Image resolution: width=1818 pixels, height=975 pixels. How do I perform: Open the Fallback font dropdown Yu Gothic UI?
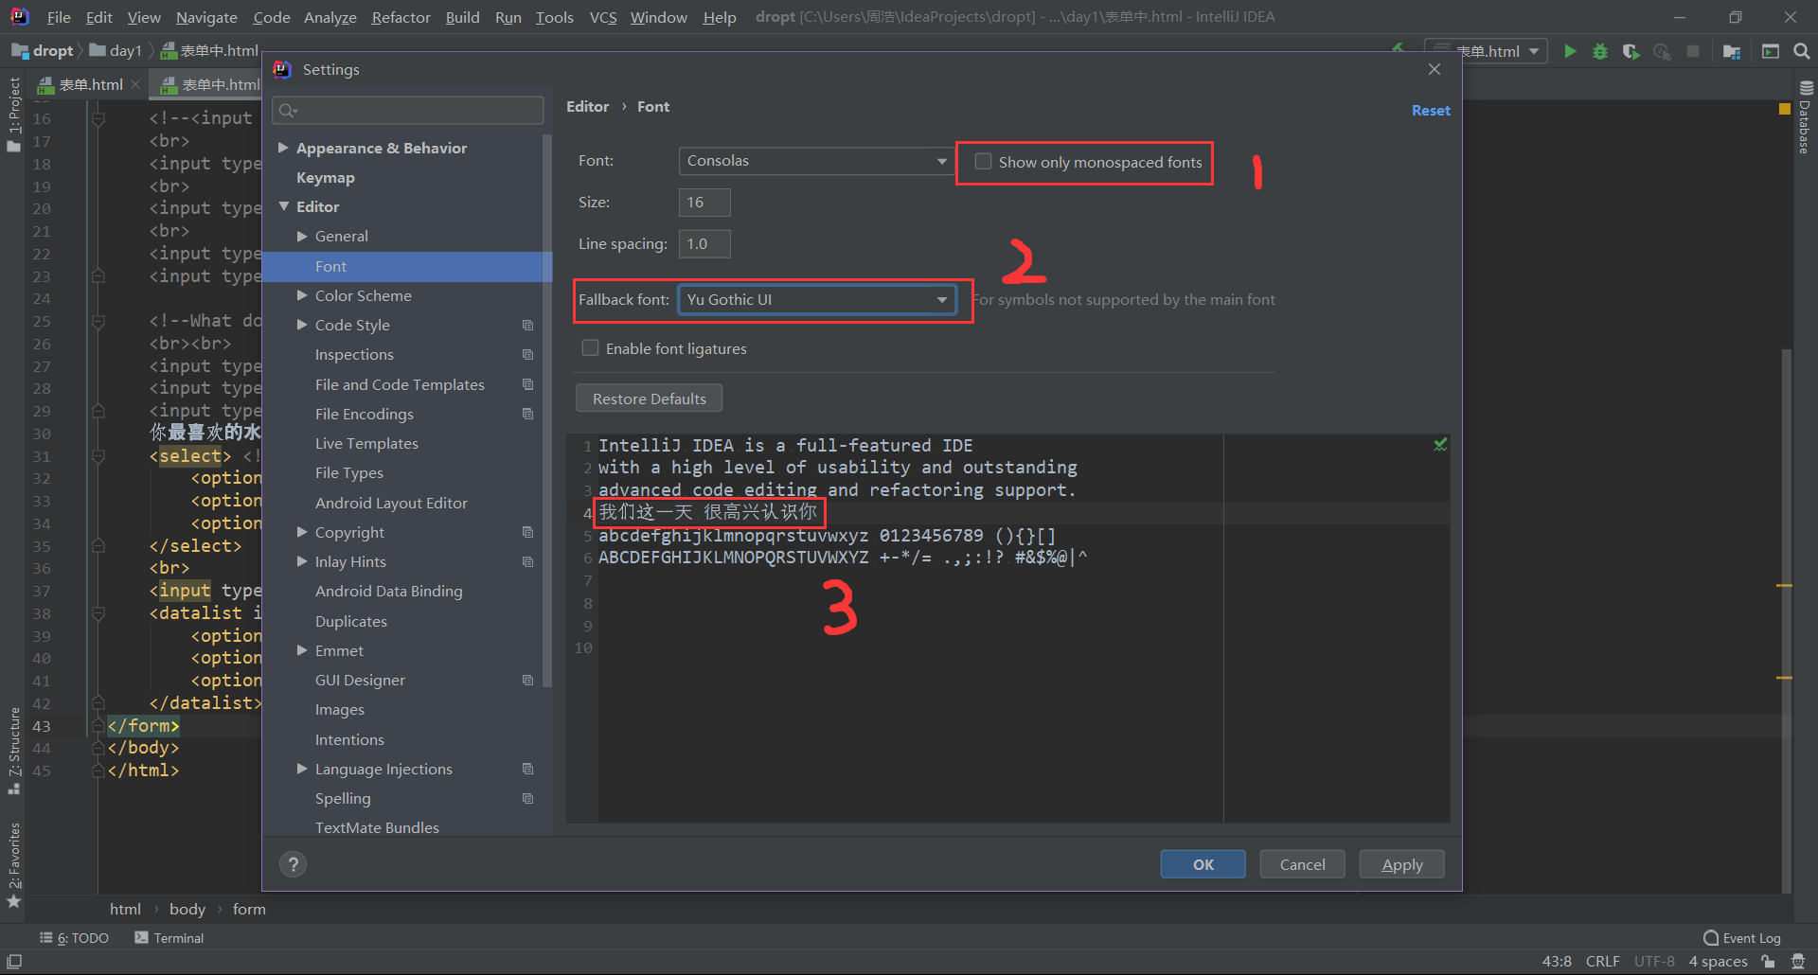(815, 299)
